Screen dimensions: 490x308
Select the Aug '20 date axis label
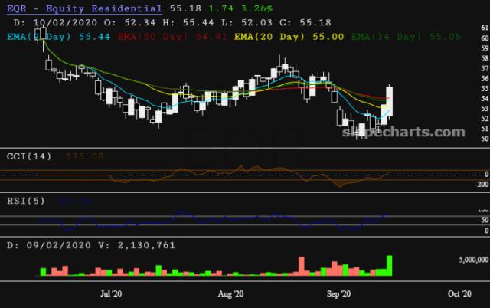click(x=230, y=293)
